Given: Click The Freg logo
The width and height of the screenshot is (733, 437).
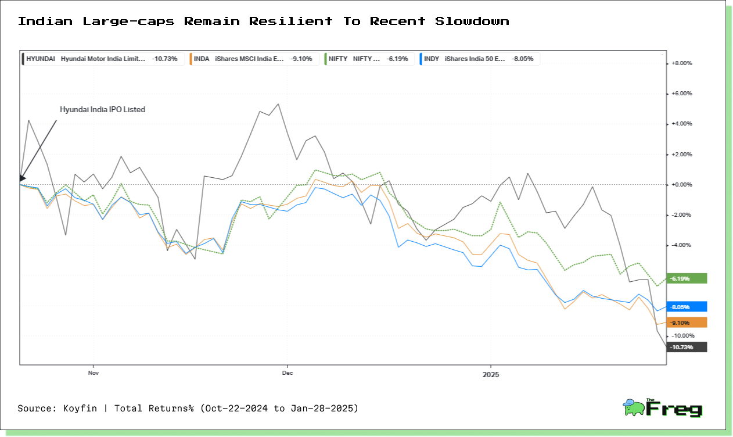Looking at the screenshot, I should coord(662,408).
